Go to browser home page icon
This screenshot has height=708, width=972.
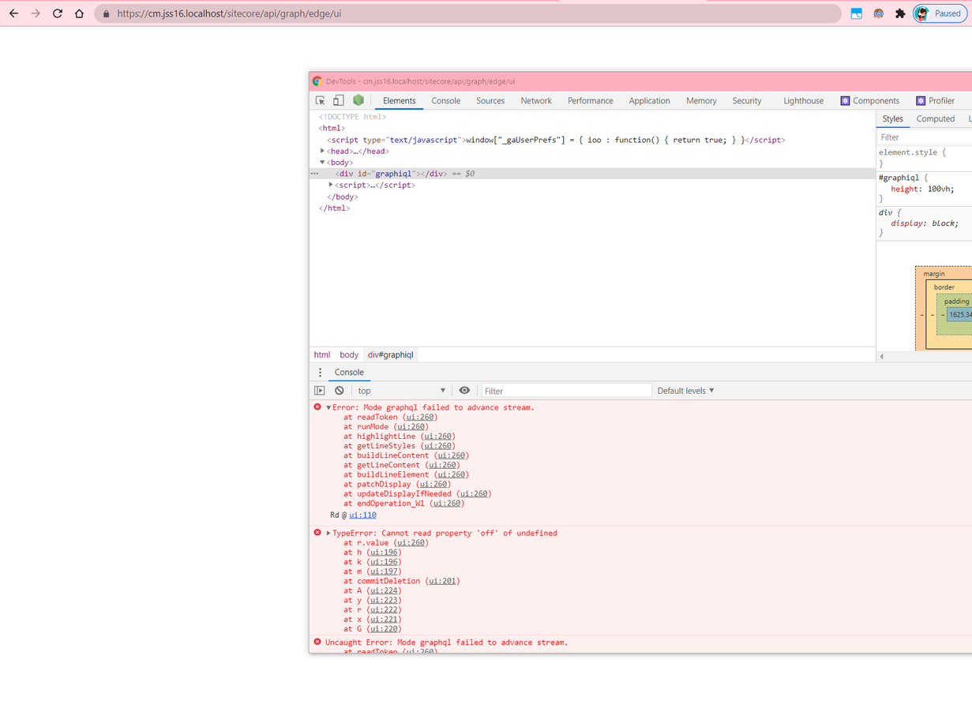79,13
